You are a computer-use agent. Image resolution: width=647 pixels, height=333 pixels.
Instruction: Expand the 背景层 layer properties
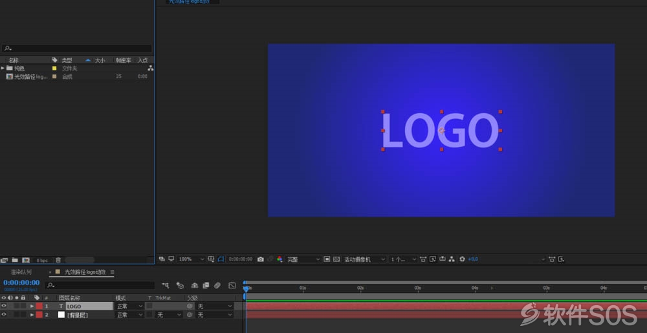click(x=32, y=315)
